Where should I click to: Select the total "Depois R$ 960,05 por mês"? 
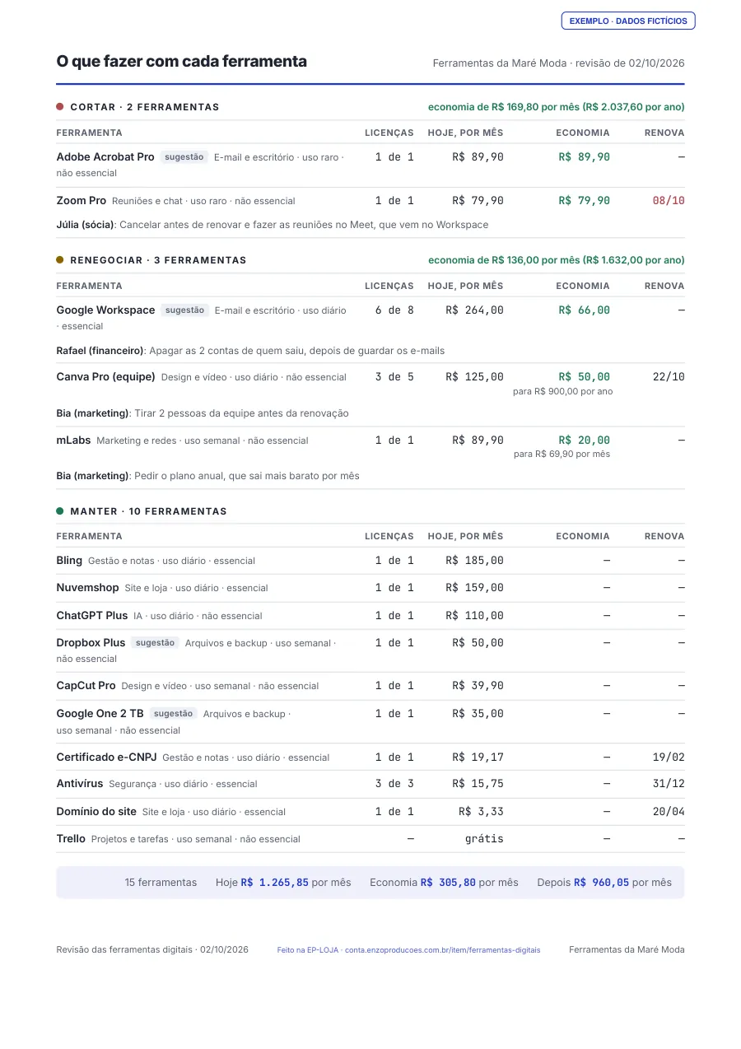tap(604, 882)
